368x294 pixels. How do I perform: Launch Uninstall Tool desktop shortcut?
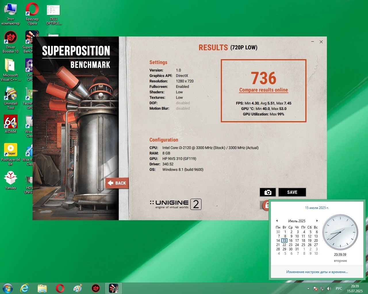tap(10, 98)
